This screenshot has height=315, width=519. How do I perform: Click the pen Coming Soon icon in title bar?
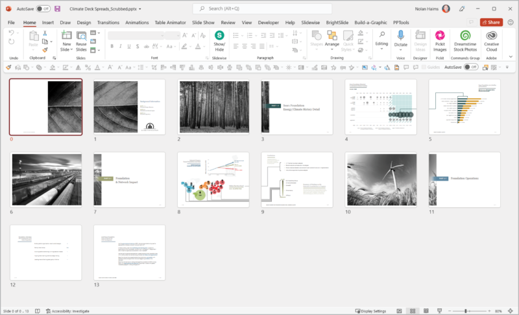coord(462,9)
